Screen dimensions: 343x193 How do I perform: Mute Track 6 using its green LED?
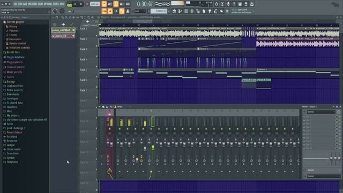coord(96,87)
